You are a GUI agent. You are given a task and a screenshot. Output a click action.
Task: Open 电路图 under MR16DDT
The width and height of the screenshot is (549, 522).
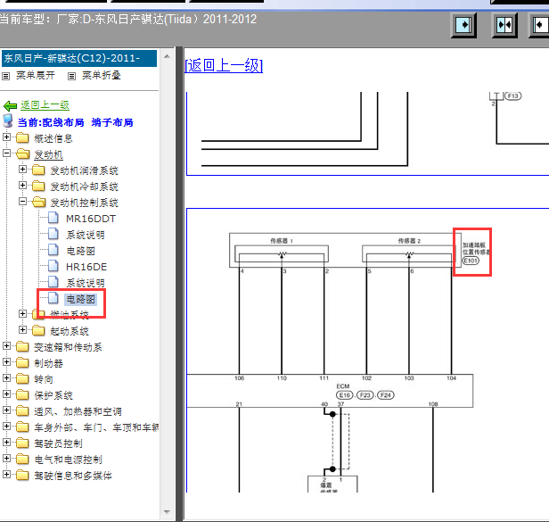[80, 251]
